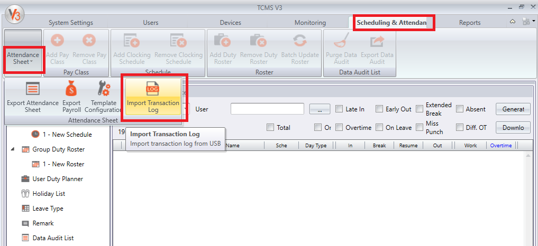Image resolution: width=538 pixels, height=246 pixels.
Task: Select Import Transaction Log
Action: click(x=153, y=97)
